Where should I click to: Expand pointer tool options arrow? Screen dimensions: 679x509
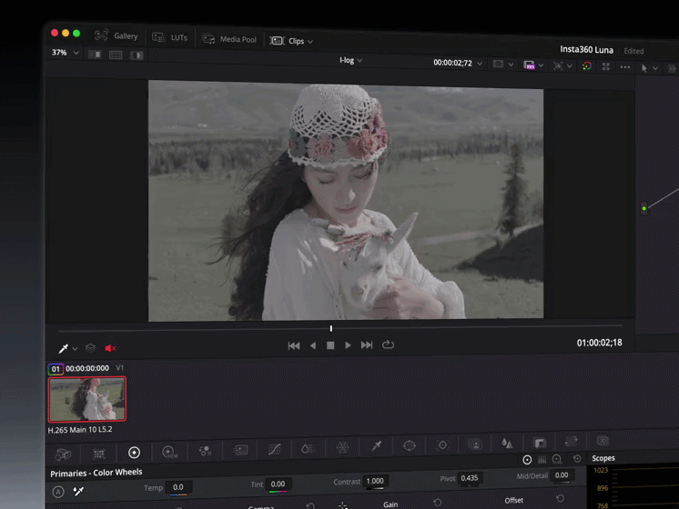pyautogui.click(x=655, y=68)
